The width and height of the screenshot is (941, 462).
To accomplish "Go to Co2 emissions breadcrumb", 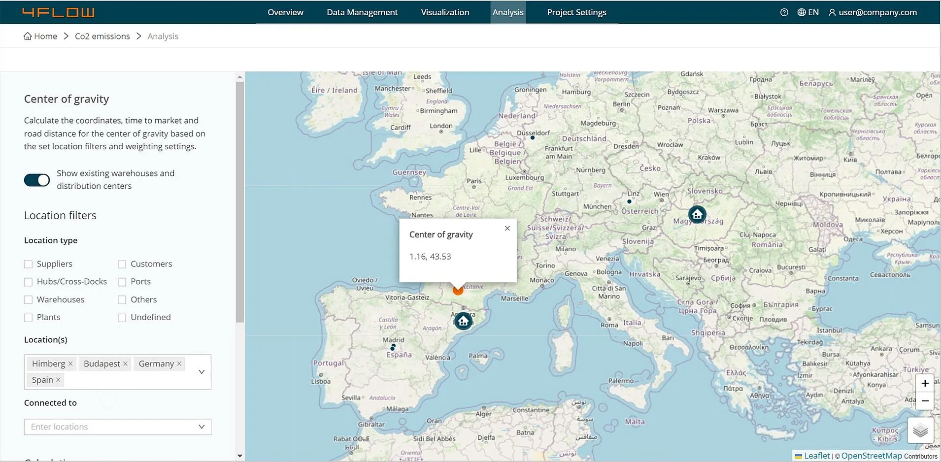I will [x=102, y=36].
